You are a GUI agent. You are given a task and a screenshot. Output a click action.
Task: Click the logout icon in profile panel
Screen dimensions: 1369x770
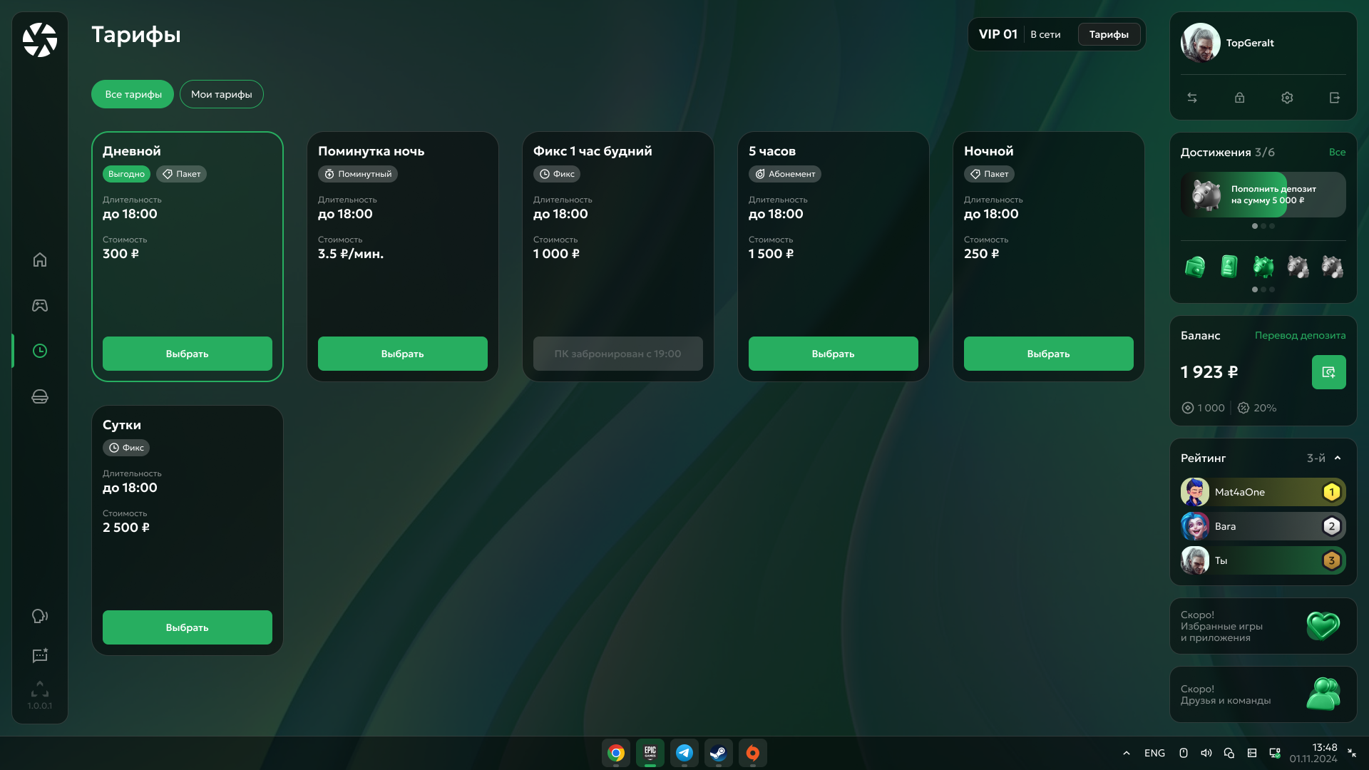tap(1335, 98)
